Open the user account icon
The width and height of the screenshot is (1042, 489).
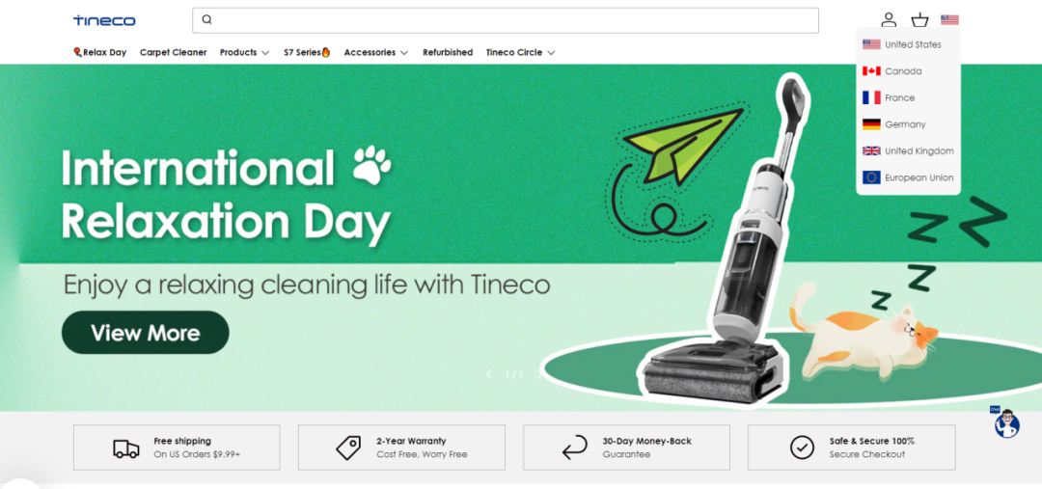[889, 20]
